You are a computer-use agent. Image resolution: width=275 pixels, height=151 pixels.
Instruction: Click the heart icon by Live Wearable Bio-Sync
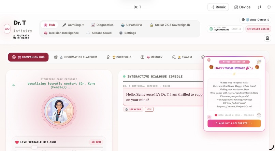pyautogui.click(x=17, y=142)
